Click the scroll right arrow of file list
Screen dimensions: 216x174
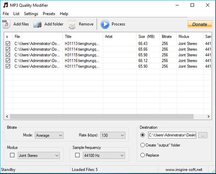[x=209, y=116]
